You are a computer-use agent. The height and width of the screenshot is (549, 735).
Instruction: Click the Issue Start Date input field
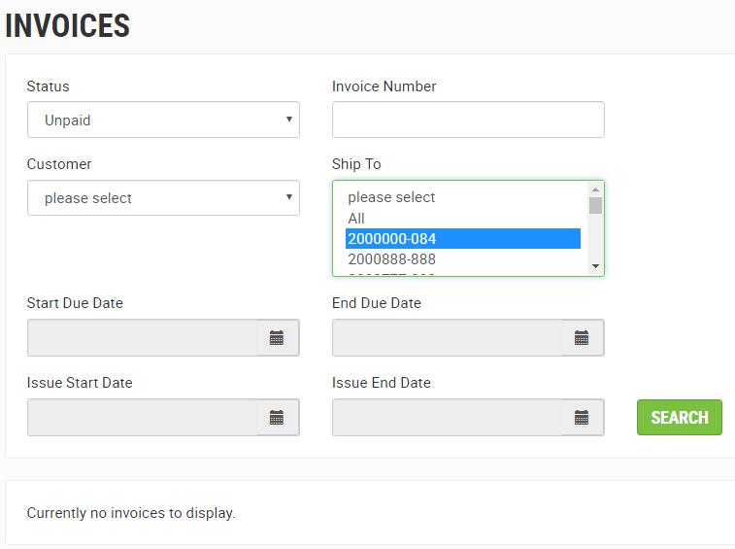pyautogui.click(x=144, y=418)
